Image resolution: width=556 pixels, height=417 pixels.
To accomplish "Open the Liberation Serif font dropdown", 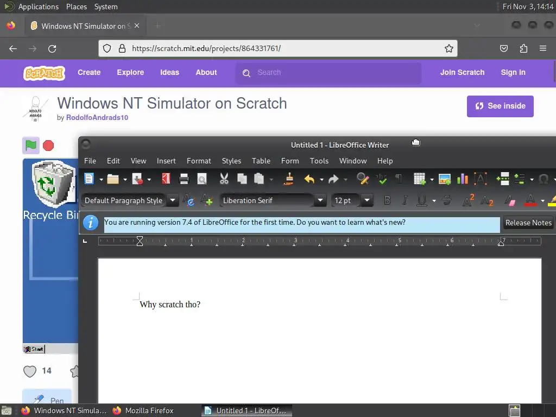I will click(320, 200).
